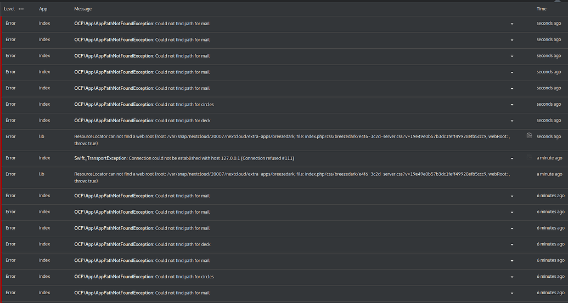Image resolution: width=568 pixels, height=303 pixels.
Task: Click the Message column header
Action: point(83,9)
